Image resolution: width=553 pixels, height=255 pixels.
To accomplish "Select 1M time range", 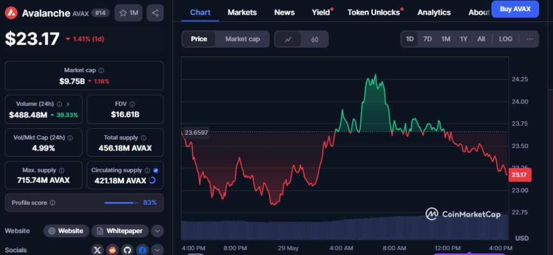I will pos(446,39).
